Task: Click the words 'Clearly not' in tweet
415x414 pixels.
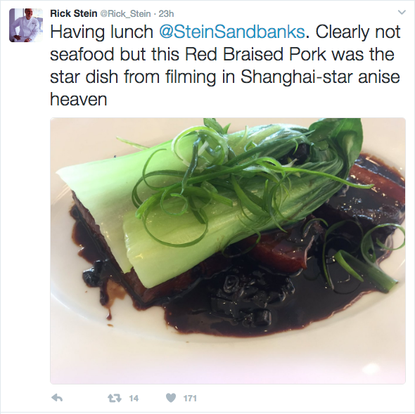Action: 358,32
